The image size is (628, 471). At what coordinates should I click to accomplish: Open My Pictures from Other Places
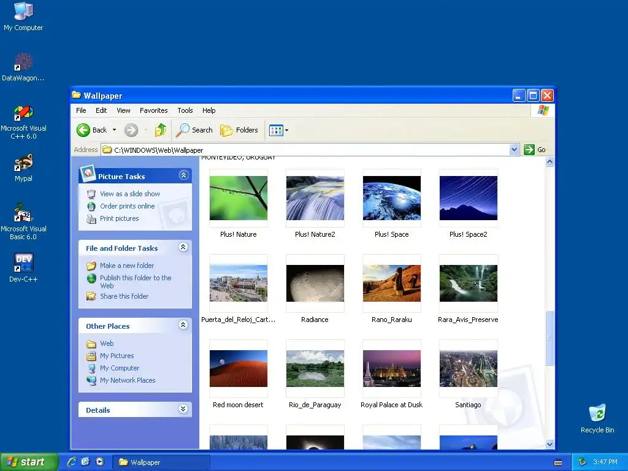117,356
